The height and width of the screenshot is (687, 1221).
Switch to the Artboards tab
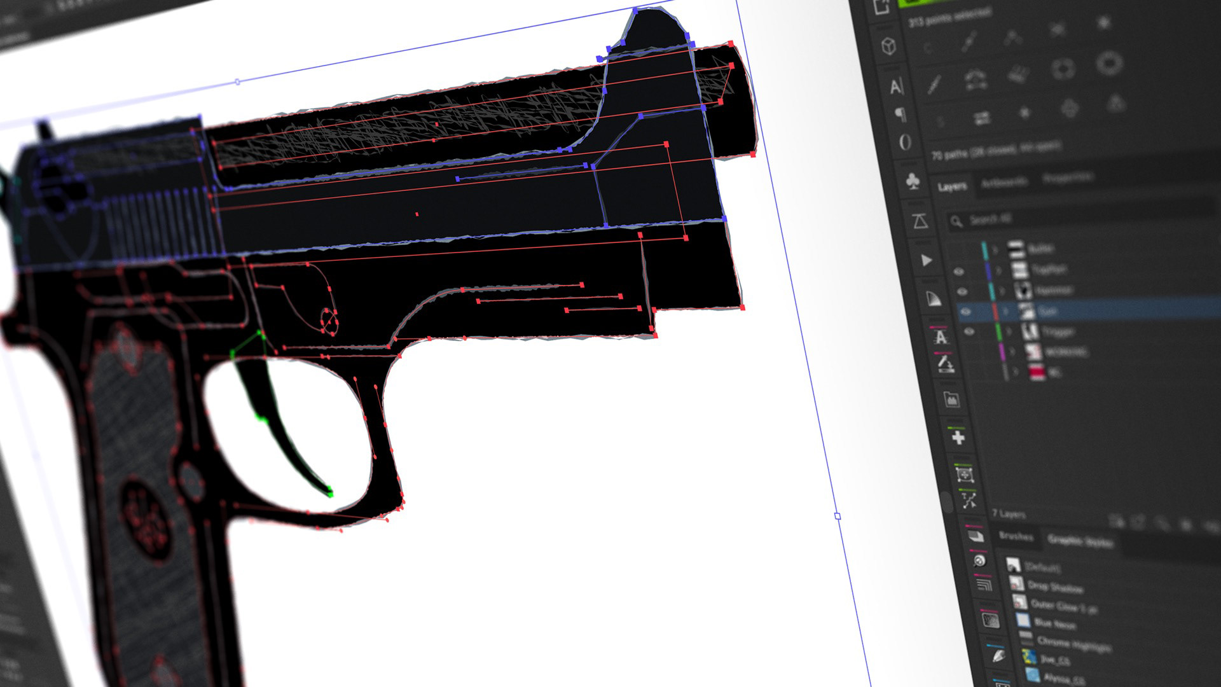tap(1004, 183)
